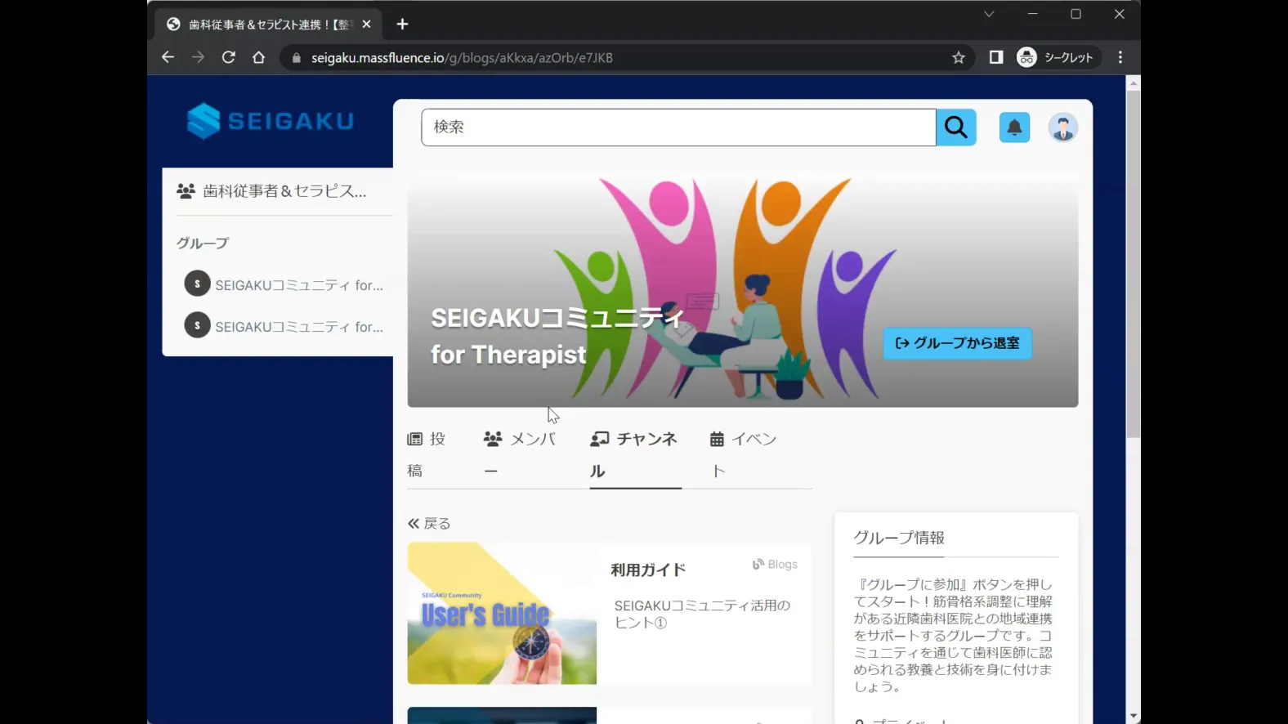Click the SEIGAKUコミュニティ for Therapist banner

(742, 289)
